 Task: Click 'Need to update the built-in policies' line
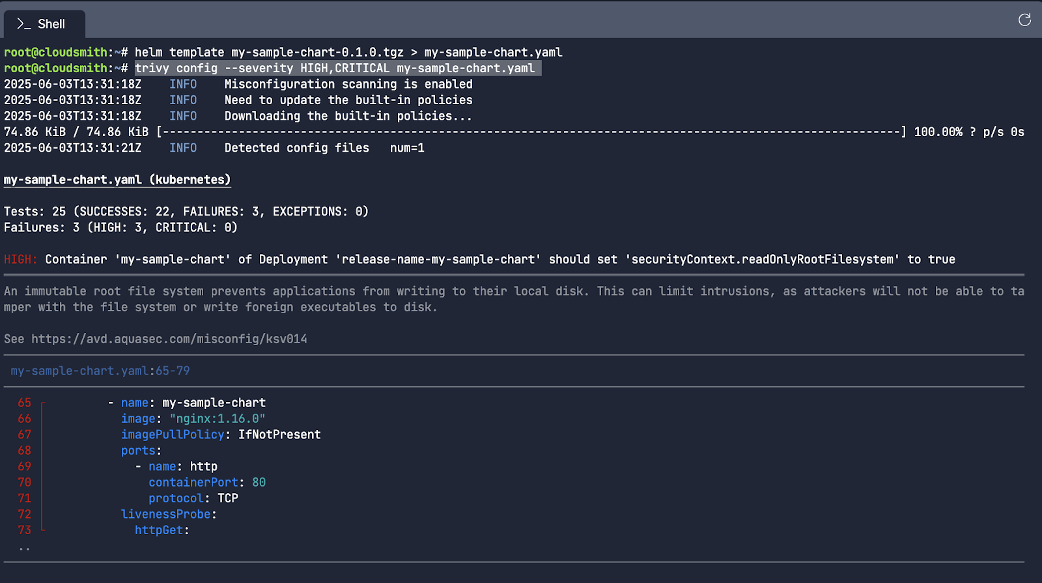coord(348,100)
